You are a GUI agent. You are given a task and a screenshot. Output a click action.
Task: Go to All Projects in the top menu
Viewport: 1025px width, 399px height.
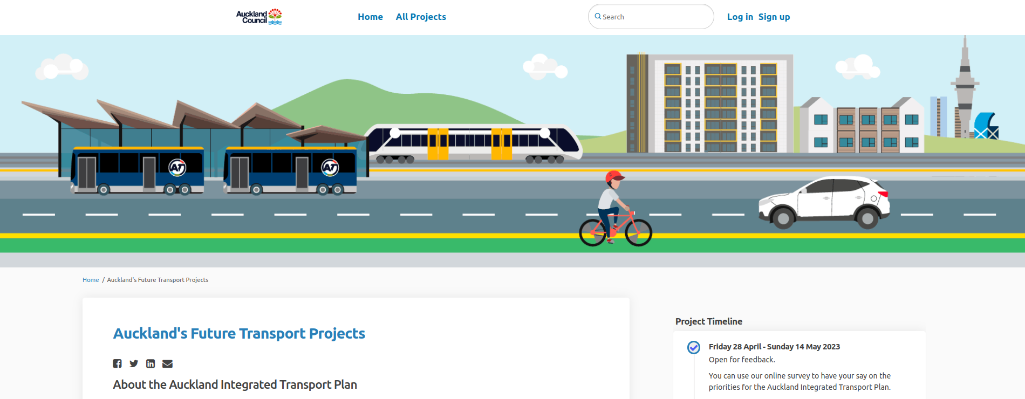coord(421,17)
